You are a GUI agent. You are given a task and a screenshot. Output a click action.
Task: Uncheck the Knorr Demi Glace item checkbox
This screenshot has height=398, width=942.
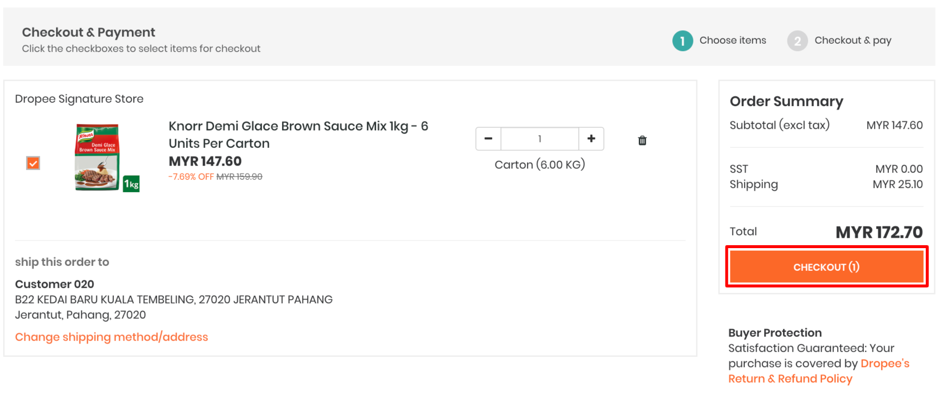pos(33,163)
